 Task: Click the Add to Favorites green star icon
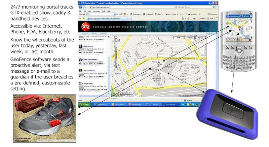click(x=84, y=19)
